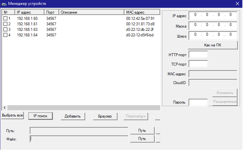Screen dimensions: 243x150
Task: Click the HTTP-порт input field
Action: (x=198, y=54)
